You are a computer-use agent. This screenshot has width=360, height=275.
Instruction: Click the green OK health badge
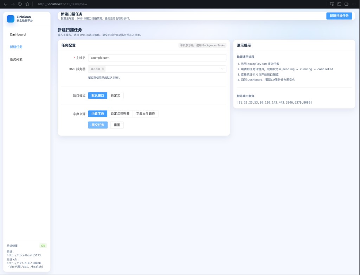(x=43, y=245)
